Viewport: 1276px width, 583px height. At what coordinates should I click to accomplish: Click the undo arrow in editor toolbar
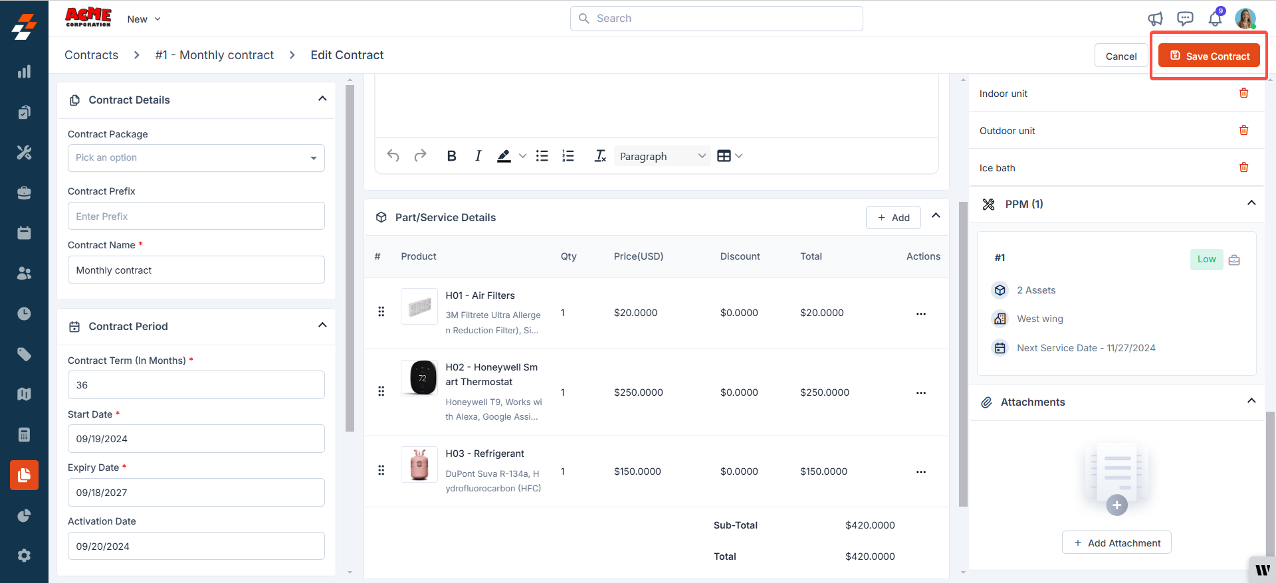click(393, 156)
